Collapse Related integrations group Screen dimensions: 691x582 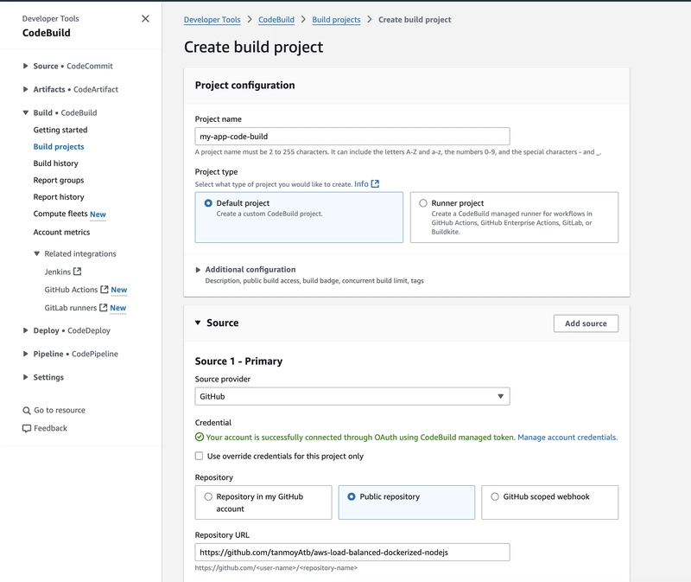point(37,253)
